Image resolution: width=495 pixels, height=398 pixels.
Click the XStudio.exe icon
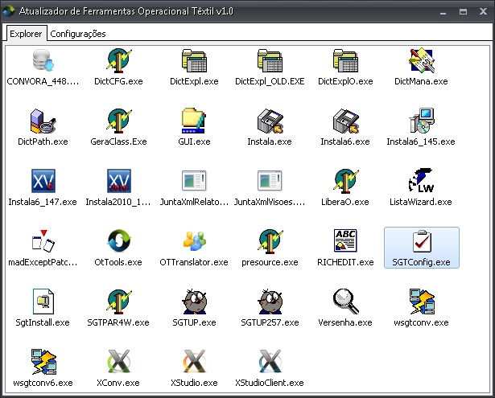pos(194,363)
